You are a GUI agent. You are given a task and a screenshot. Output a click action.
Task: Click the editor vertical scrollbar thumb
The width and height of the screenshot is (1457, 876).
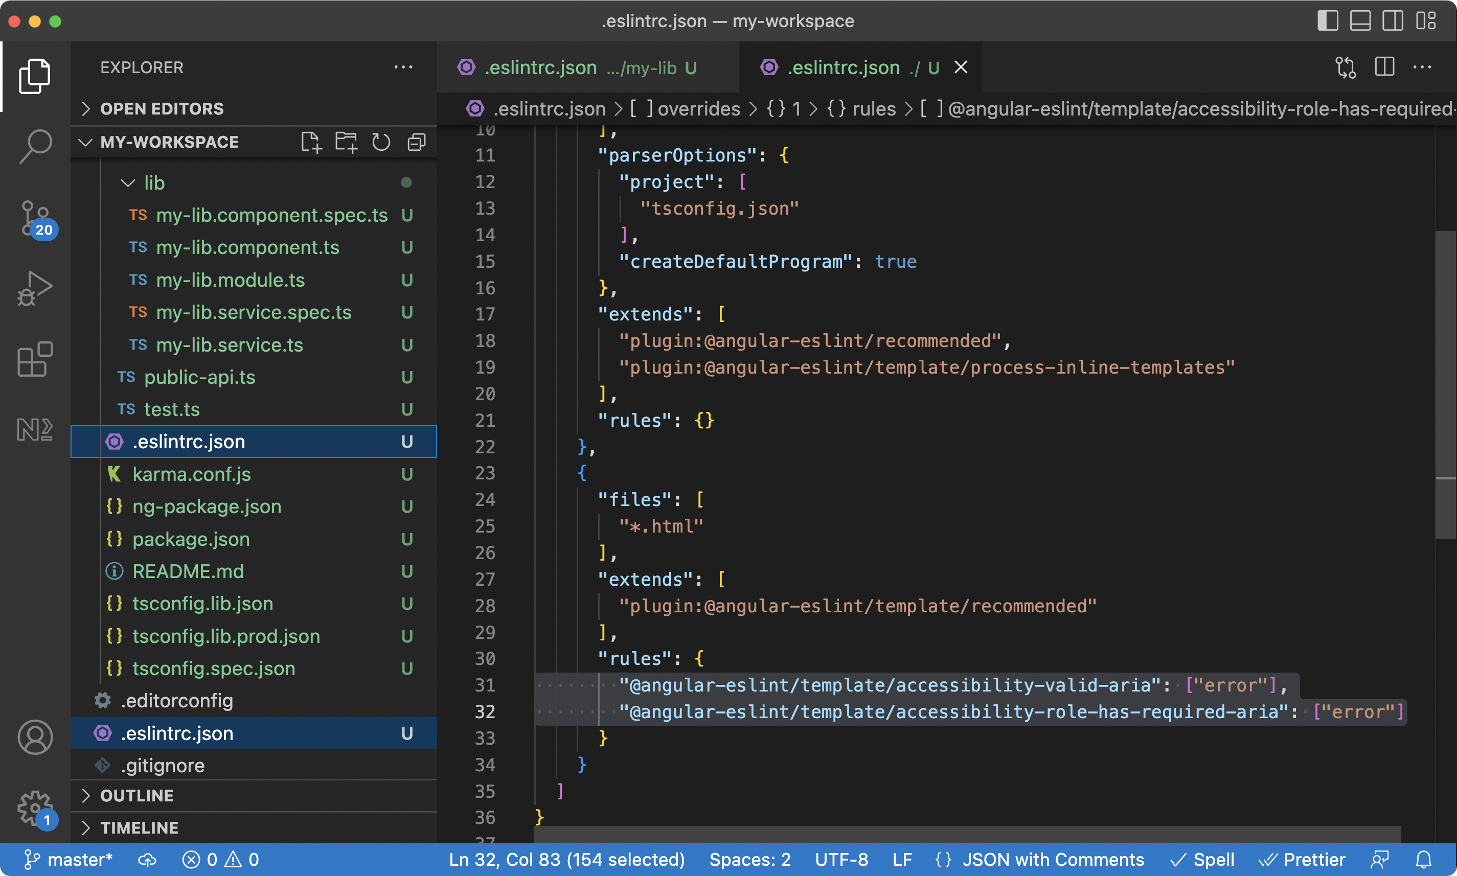tap(1445, 384)
